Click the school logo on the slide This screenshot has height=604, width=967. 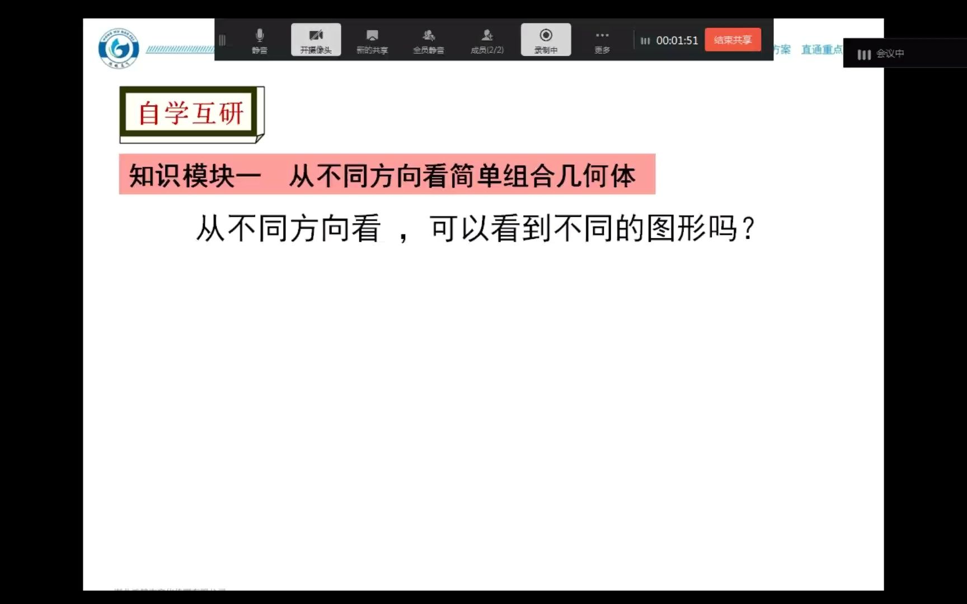(x=119, y=49)
